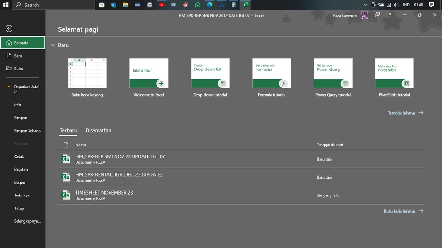442x248 pixels.
Task: Open the Camera app from the taskbar
Action: coord(174,5)
